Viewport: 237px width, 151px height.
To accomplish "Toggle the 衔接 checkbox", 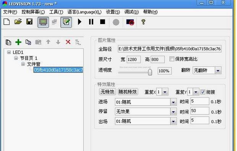I will click(203, 92).
